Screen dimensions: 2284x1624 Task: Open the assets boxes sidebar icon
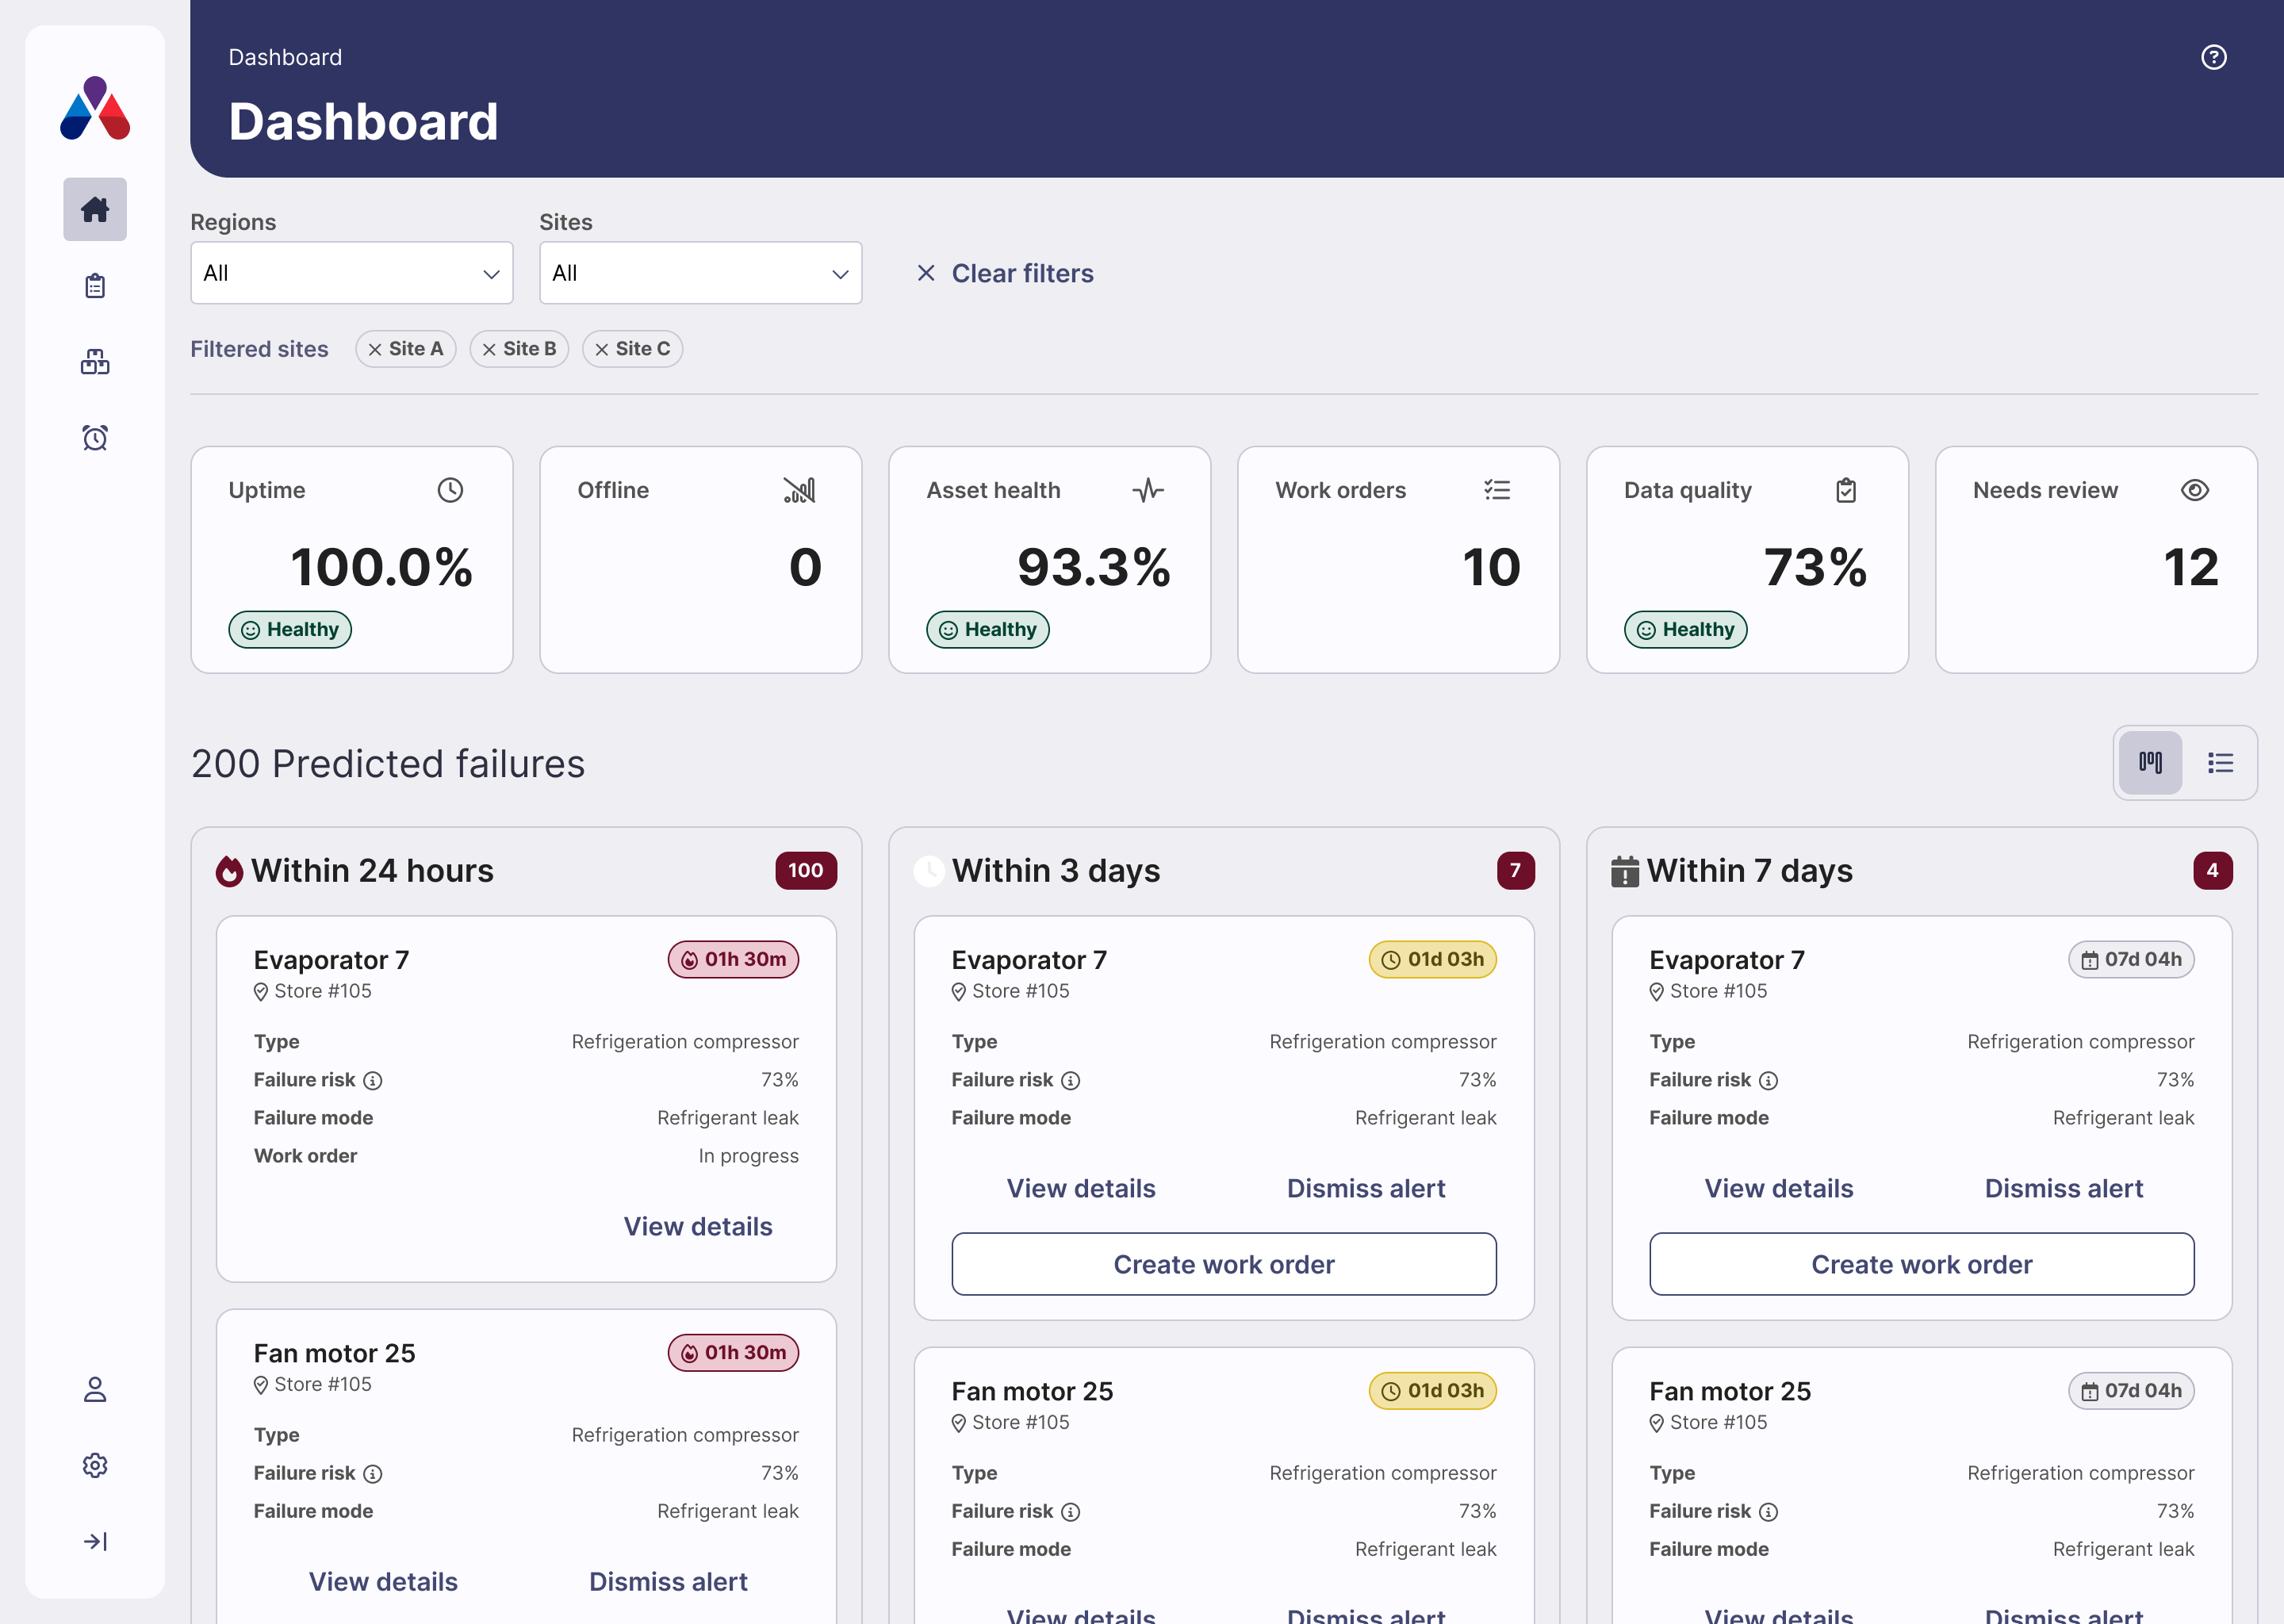tap(95, 362)
